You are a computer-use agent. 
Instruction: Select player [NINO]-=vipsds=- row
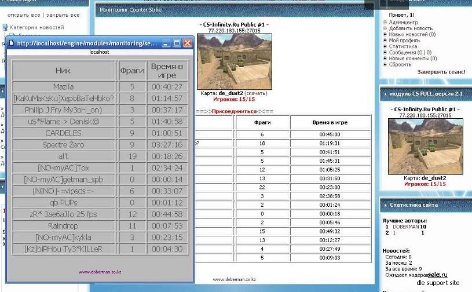click(63, 191)
